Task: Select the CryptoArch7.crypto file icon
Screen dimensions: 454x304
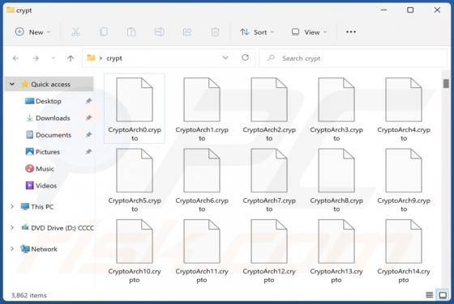Action: pyautogui.click(x=269, y=171)
